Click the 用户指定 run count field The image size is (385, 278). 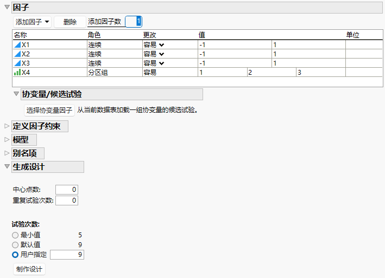[67, 255]
